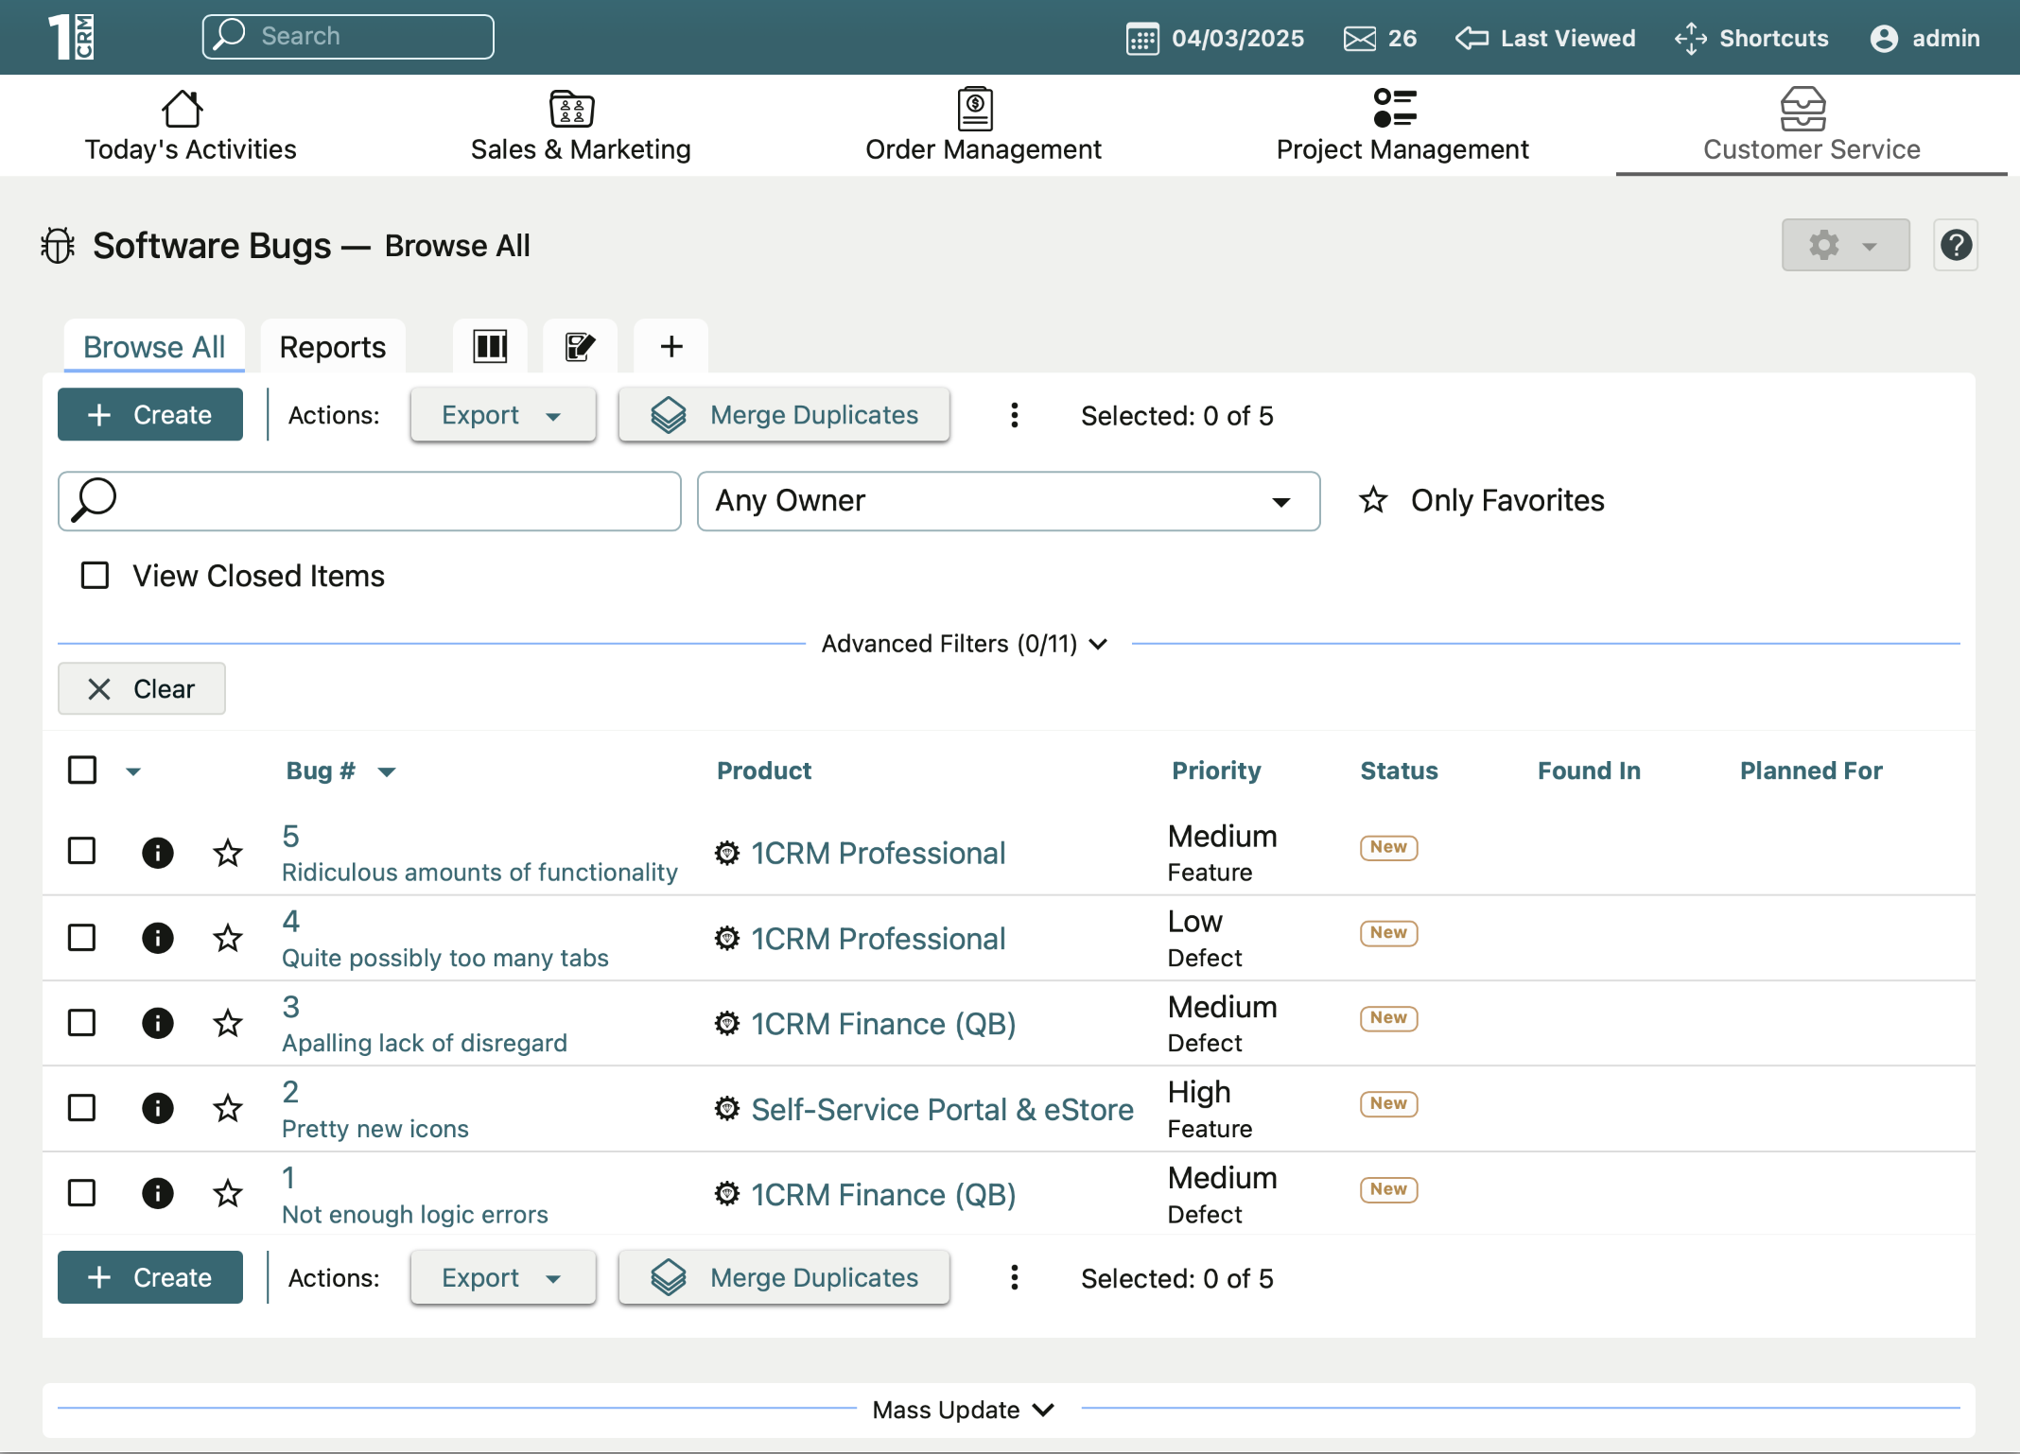
Task: Open the Any Owner dropdown
Action: coord(1008,501)
